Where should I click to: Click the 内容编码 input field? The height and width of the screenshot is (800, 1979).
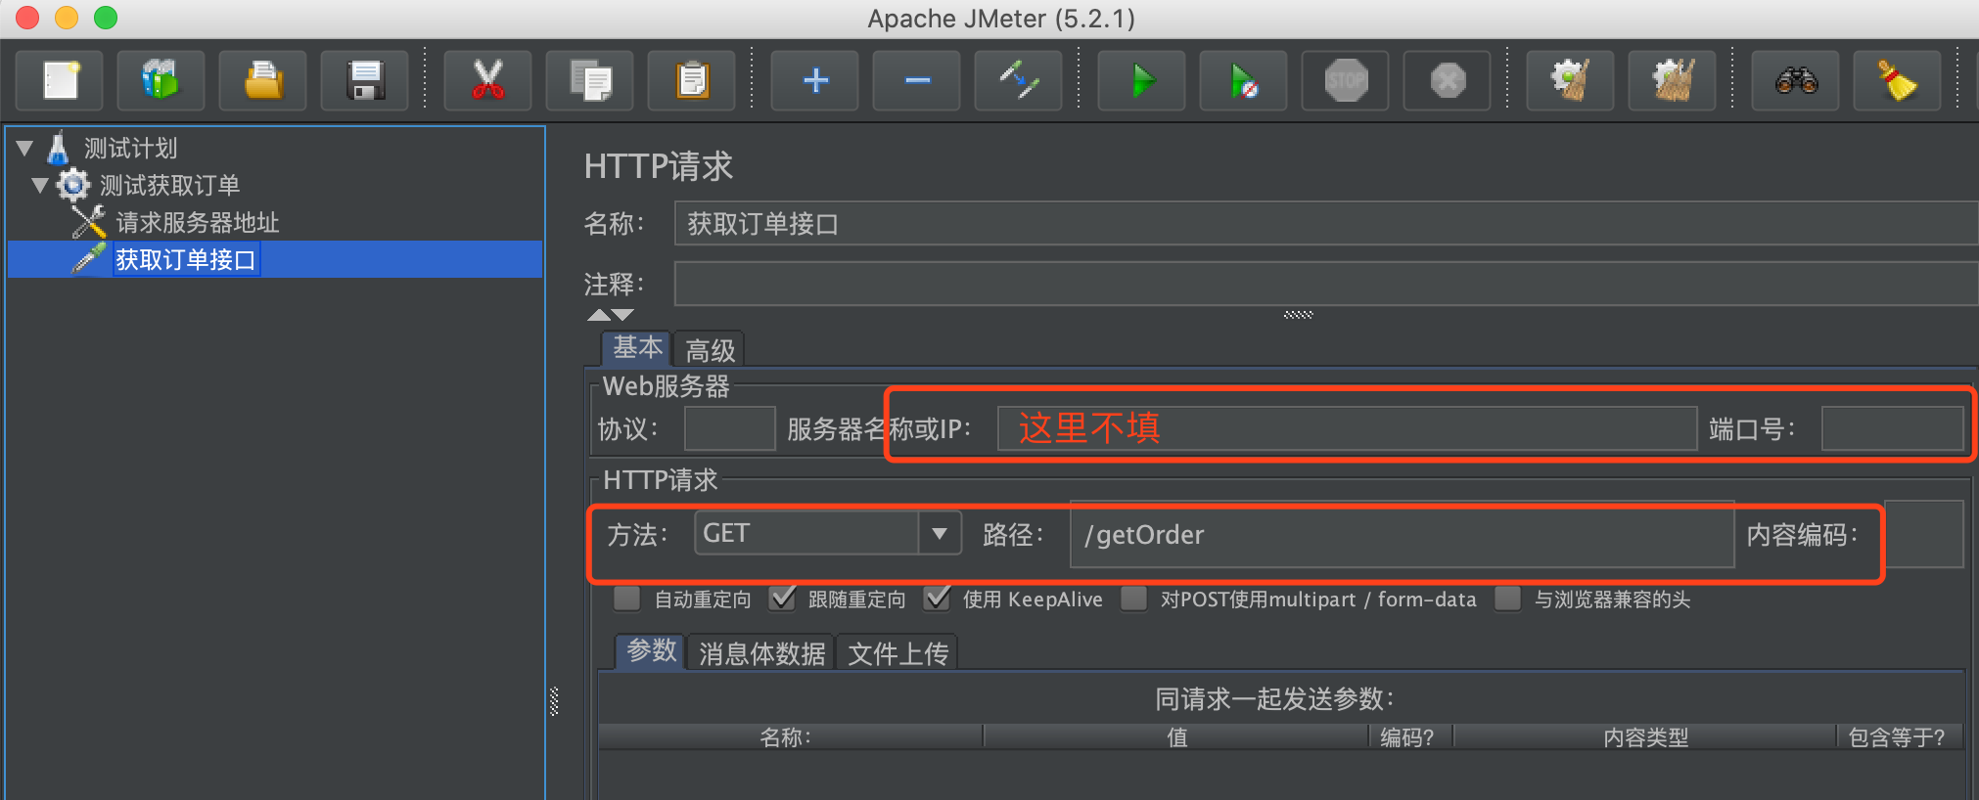(1924, 534)
